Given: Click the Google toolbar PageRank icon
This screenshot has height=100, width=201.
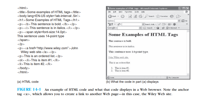Looking at the screenshot, I should click(163, 28).
